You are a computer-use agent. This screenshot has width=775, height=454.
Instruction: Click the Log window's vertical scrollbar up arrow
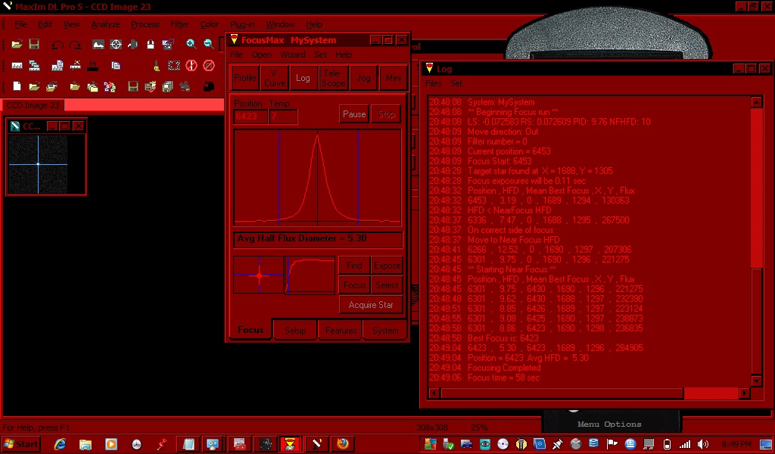(756, 102)
